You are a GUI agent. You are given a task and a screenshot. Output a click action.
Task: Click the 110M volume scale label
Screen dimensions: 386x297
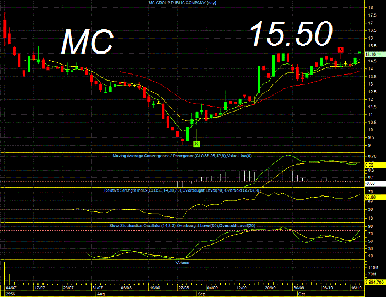373,268
